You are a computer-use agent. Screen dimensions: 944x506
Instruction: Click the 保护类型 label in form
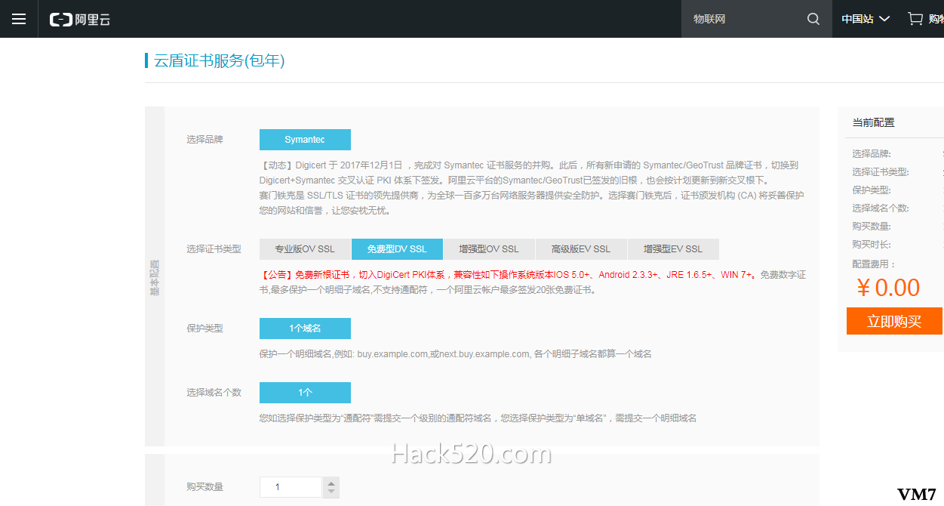tap(204, 329)
